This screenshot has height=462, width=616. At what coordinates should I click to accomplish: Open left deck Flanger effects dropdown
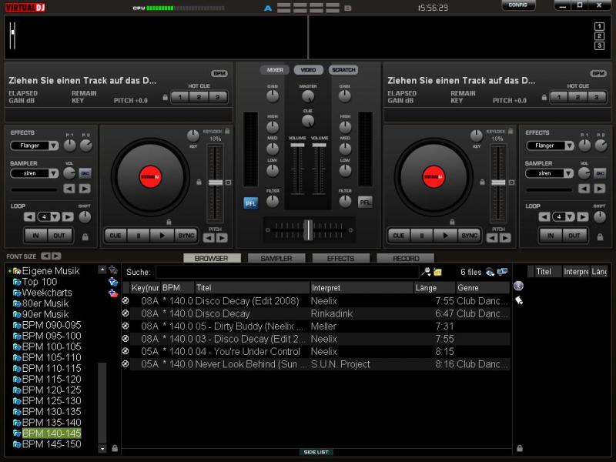tap(35, 146)
